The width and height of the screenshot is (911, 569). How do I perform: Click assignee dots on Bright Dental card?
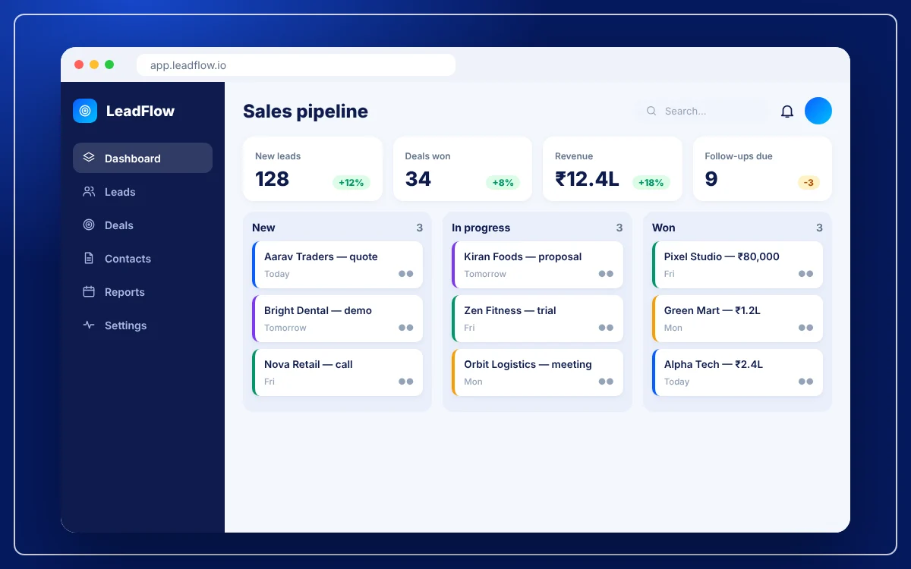406,328
